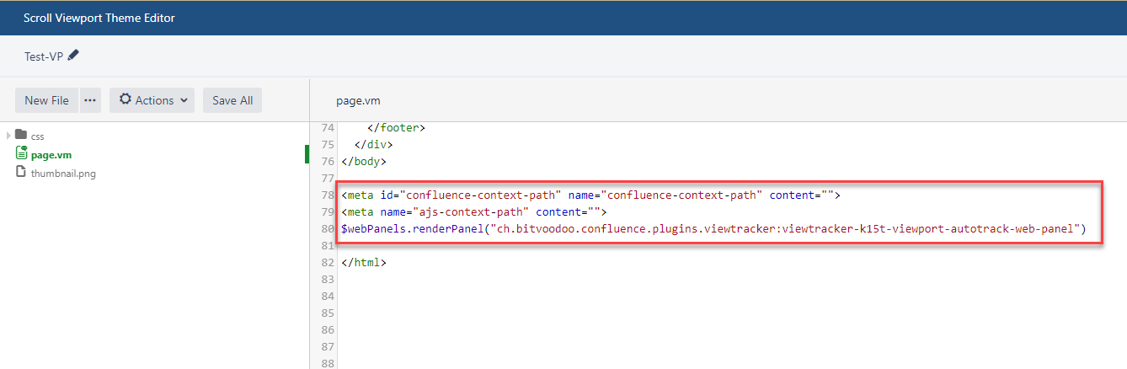Open the Actions dropdown menu
This screenshot has height=369, width=1127.
152,100
